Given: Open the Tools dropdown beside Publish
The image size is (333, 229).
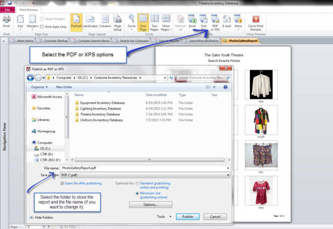Looking at the screenshot, I should coord(163,217).
